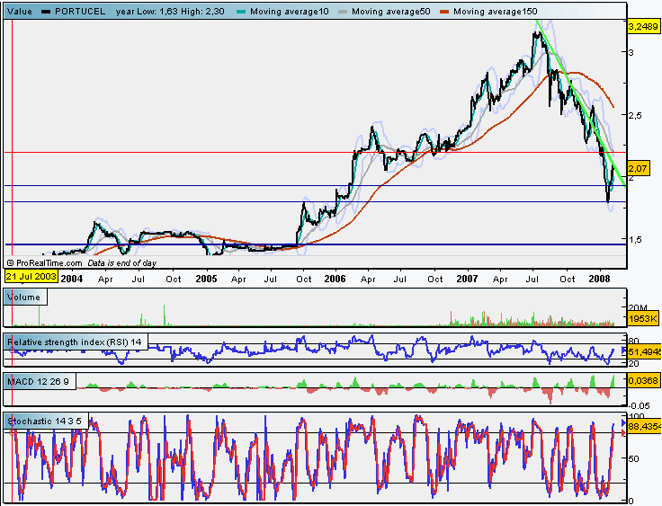This screenshot has height=506, width=662.
Task: Click the 2008 year label on axis
Action: pyautogui.click(x=599, y=279)
